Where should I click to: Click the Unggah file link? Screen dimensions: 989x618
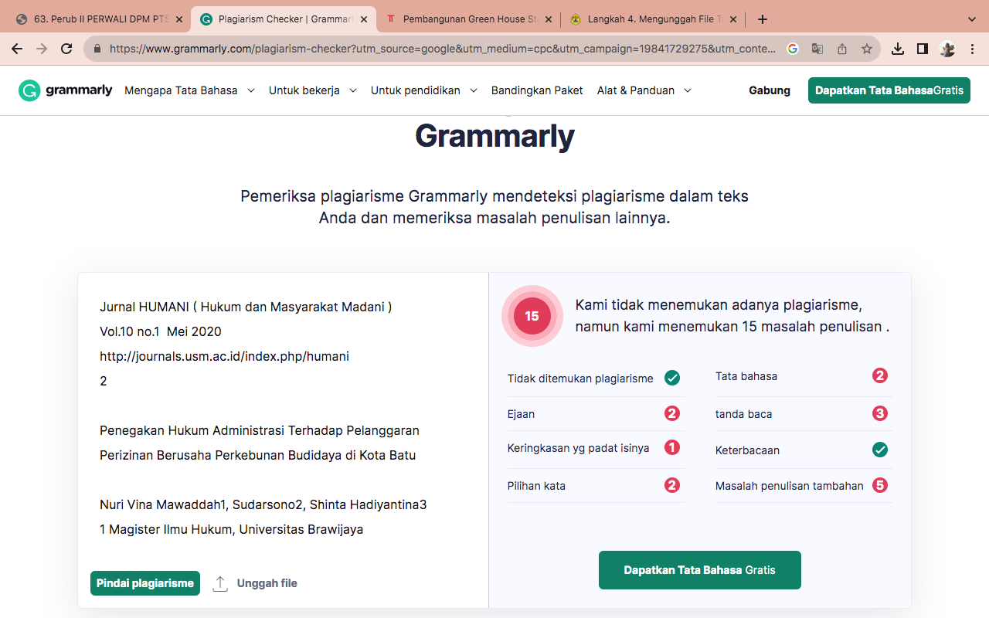(267, 583)
